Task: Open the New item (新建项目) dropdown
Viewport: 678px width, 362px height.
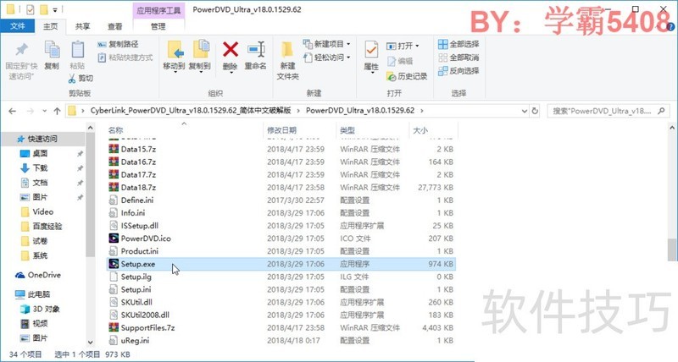Action: [x=348, y=44]
